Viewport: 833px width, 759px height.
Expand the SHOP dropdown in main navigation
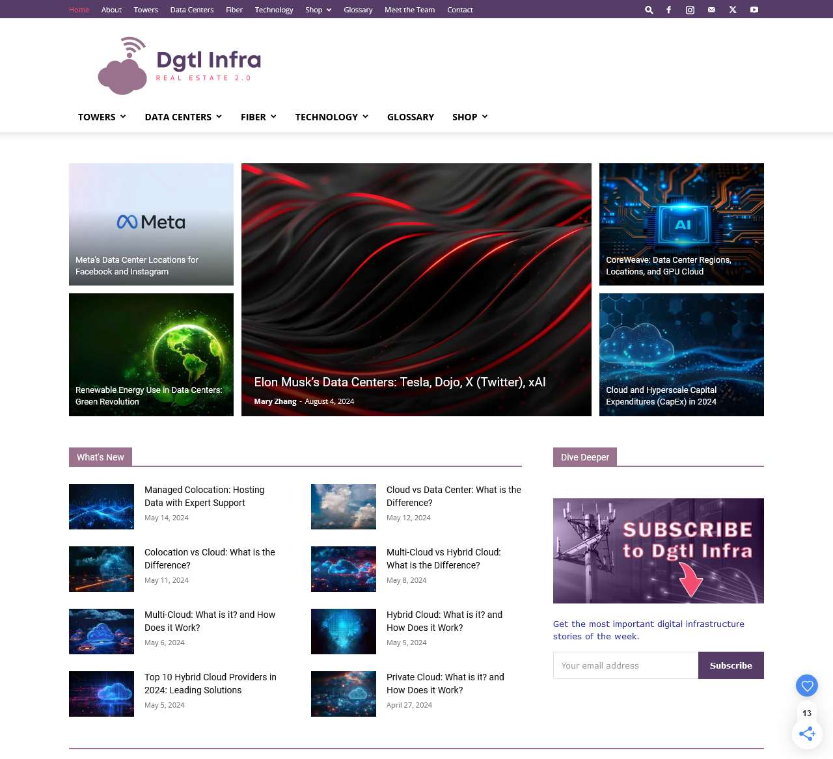[x=469, y=117]
